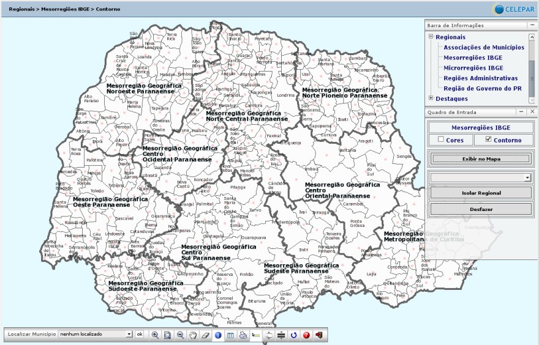This screenshot has width=539, height=345.
Task: Open Regiões Administrativas tree item
Action: click(x=481, y=78)
